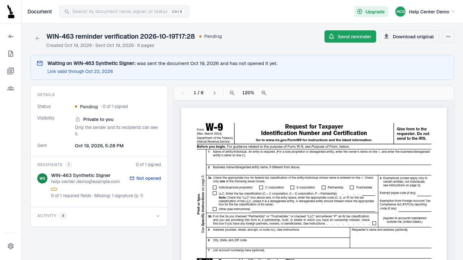Viewport: 463px width, 260px height.
Task: Click the envelope icon in waiting banner
Action: [x=40, y=63]
